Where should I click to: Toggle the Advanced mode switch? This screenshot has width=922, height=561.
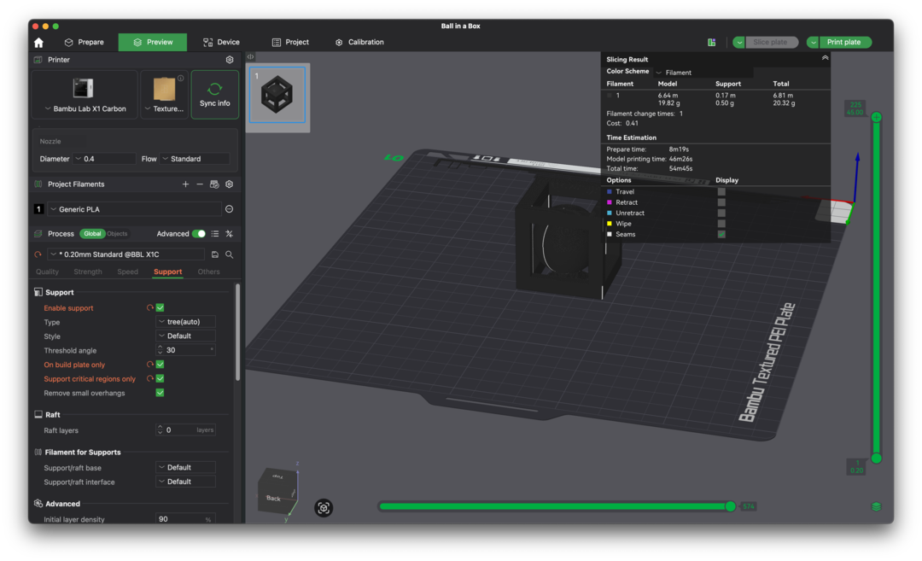(199, 233)
